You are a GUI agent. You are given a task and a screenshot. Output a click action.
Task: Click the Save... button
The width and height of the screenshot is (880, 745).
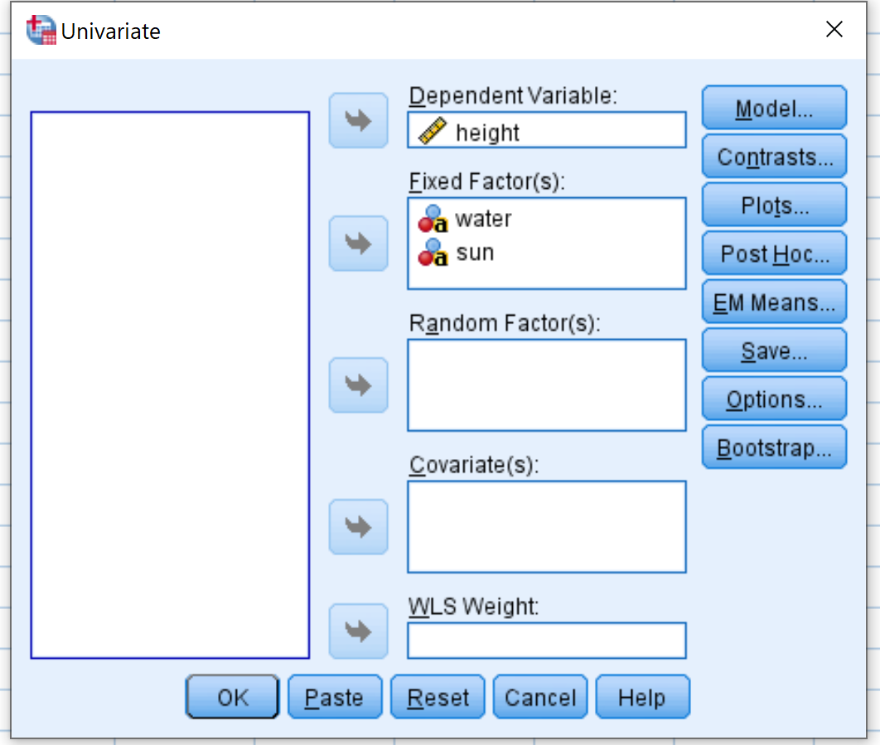pos(774,351)
